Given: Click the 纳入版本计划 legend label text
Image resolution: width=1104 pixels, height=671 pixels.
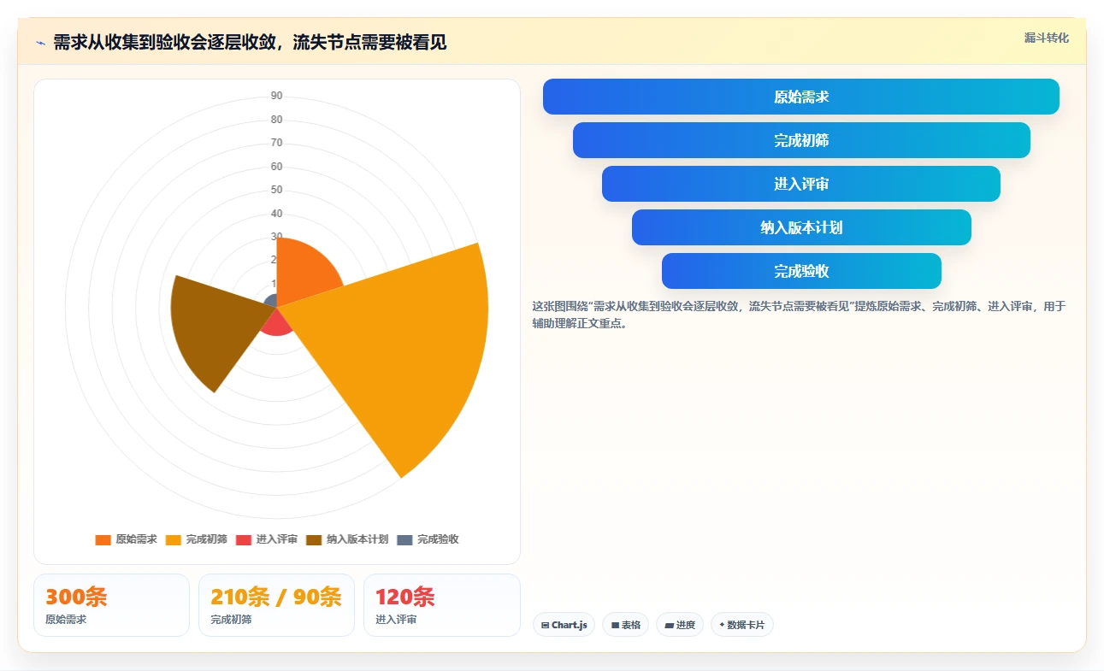Looking at the screenshot, I should 357,539.
